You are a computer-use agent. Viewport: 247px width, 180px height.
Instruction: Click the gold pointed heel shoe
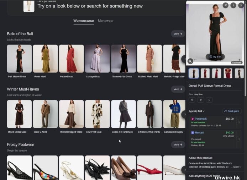coord(71,168)
